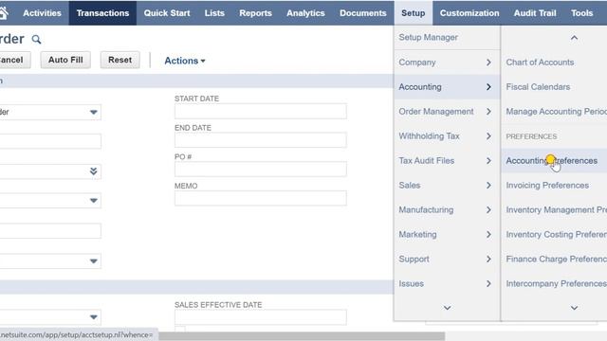
Task: Click the Setup menu tab
Action: [414, 13]
